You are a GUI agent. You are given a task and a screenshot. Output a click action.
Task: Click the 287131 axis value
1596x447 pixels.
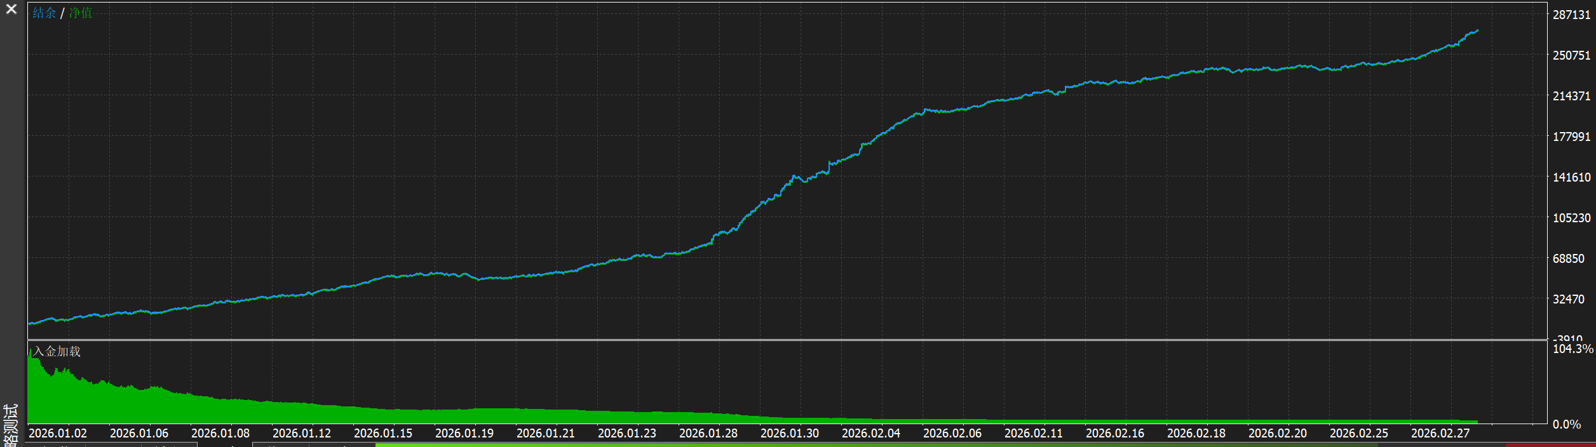pyautogui.click(x=1571, y=15)
